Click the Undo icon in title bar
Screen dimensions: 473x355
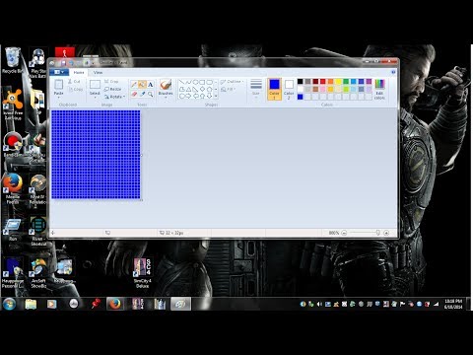pyautogui.click(x=71, y=62)
